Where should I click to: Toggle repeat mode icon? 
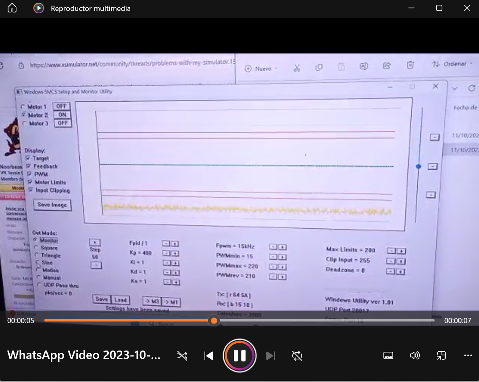click(297, 355)
